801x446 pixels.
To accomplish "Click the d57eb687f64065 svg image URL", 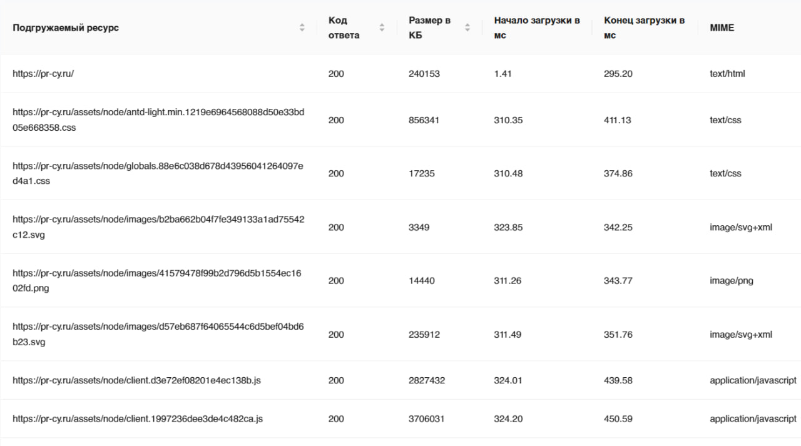I will coord(158,335).
